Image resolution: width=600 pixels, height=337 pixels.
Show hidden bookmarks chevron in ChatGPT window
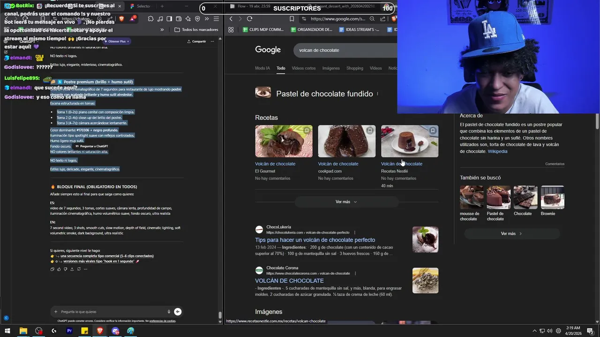[162, 29]
